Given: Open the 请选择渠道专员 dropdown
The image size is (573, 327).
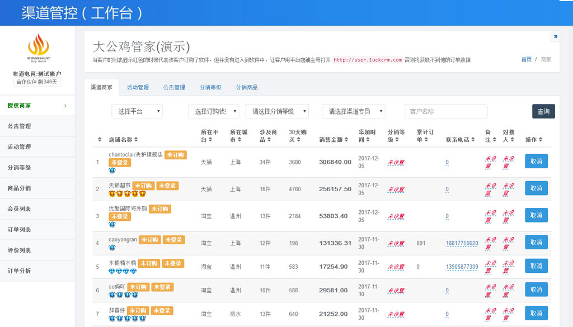Looking at the screenshot, I should pyautogui.click(x=354, y=111).
